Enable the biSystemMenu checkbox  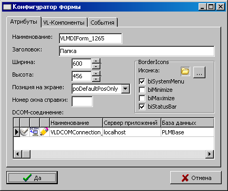142,81
